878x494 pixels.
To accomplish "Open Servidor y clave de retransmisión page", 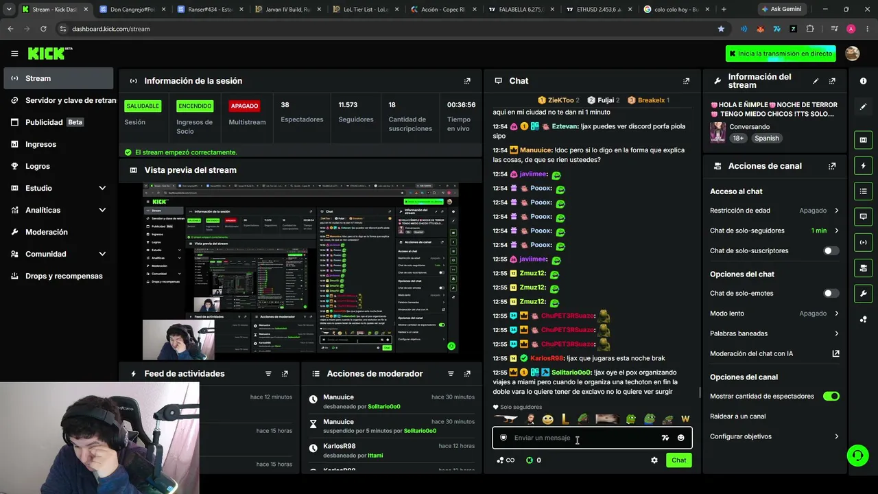I will point(58,100).
